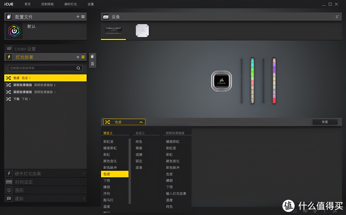Choose 彩虹波 in the 预定义 column
346x215 pixels.
point(108,142)
